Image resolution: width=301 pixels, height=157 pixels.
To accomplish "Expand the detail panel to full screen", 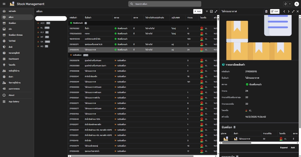I will coord(293,11).
